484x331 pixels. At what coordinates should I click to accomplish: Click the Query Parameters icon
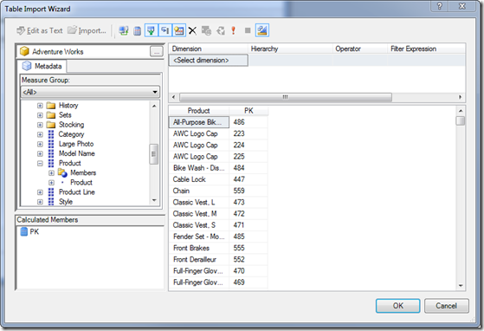206,30
